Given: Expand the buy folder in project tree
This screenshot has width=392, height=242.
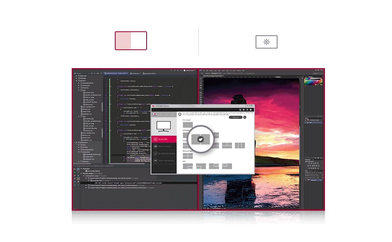Looking at the screenshot, I should pos(79,145).
